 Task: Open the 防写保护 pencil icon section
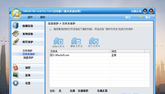point(16,41)
